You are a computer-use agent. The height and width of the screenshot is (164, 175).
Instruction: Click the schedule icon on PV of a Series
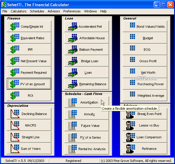click(73, 137)
